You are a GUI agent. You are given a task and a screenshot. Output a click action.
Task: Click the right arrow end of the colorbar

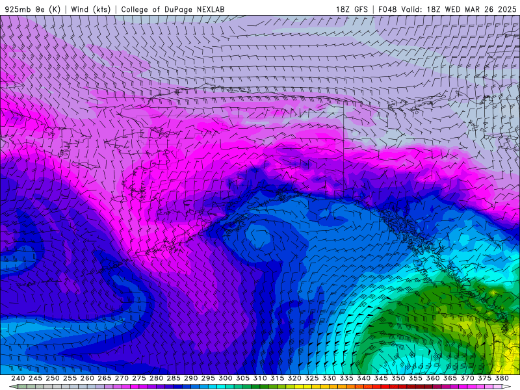tap(506, 387)
